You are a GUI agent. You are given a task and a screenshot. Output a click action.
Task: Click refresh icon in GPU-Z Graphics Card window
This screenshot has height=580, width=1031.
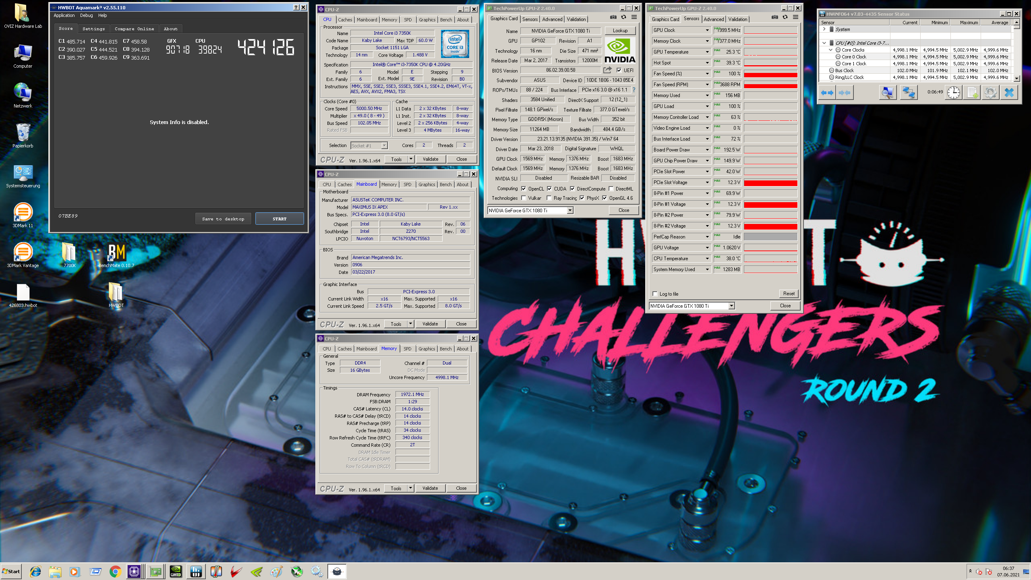click(x=623, y=17)
